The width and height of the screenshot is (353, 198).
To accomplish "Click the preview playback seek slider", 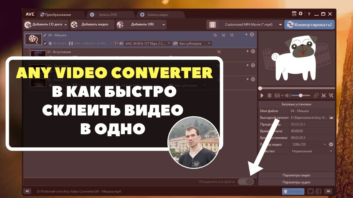I will pyautogui.click(x=297, y=88).
